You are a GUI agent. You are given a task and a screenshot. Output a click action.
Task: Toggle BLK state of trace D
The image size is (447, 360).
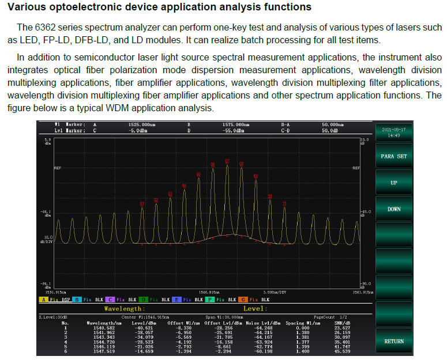(166, 300)
